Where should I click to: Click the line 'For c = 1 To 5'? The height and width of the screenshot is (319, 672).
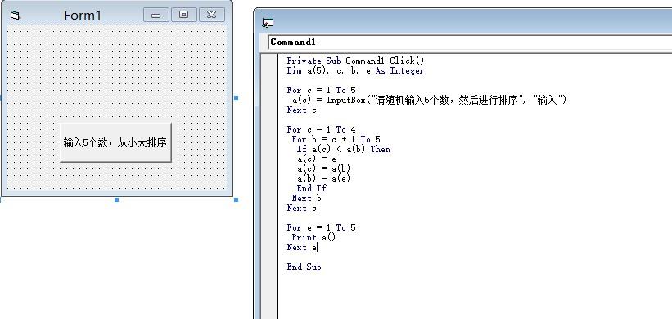tap(321, 90)
